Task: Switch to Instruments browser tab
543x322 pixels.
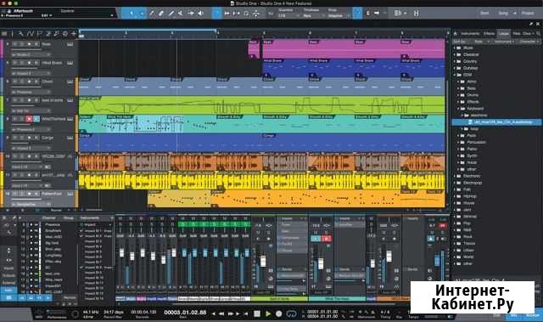Action: [470, 34]
